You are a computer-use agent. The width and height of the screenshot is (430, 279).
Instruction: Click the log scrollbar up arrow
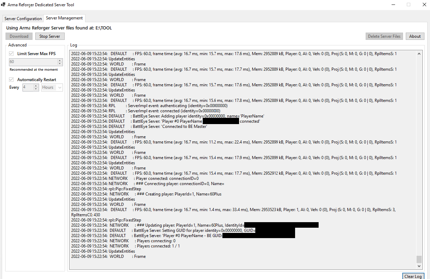click(x=419, y=53)
